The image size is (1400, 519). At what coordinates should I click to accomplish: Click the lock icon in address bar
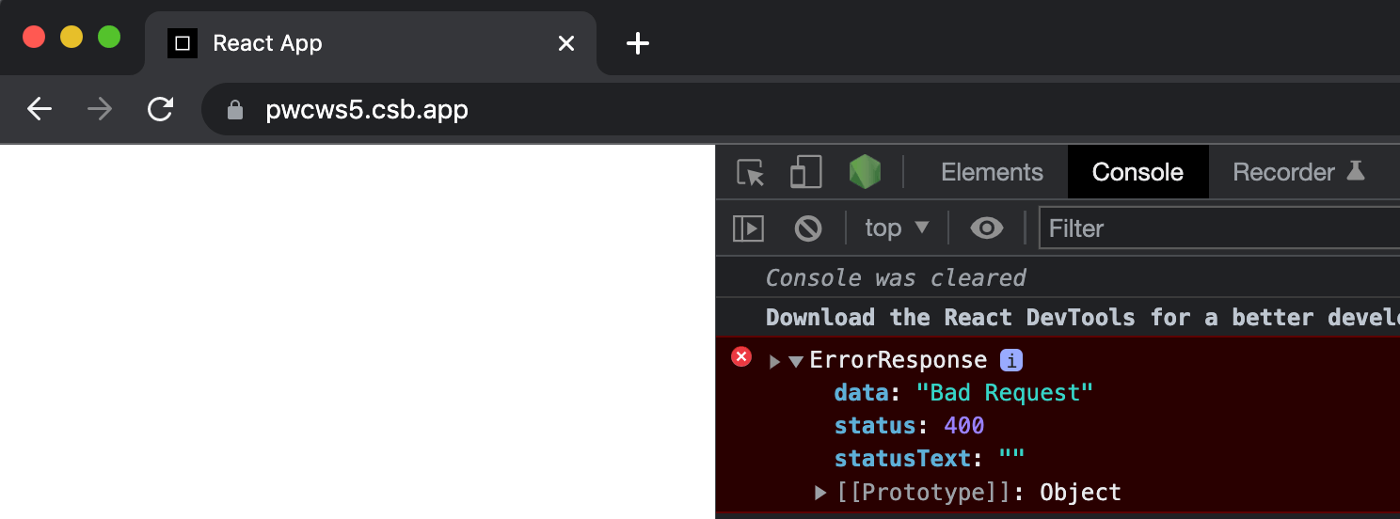pyautogui.click(x=236, y=111)
